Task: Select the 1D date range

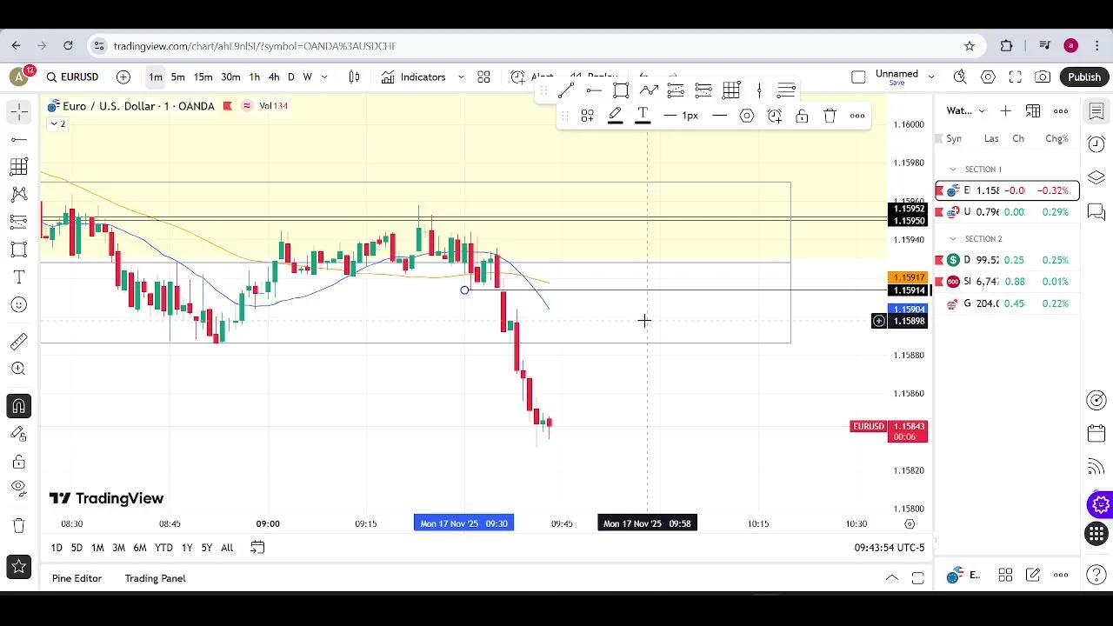Action: [57, 548]
